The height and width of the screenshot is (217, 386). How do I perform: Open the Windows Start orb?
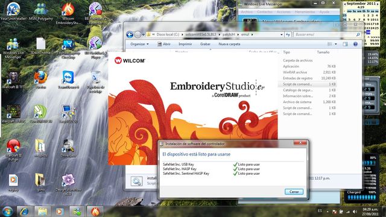pyautogui.click(x=7, y=212)
